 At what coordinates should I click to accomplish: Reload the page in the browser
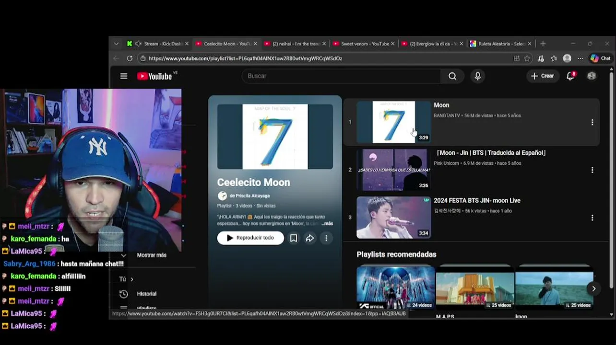pos(130,58)
